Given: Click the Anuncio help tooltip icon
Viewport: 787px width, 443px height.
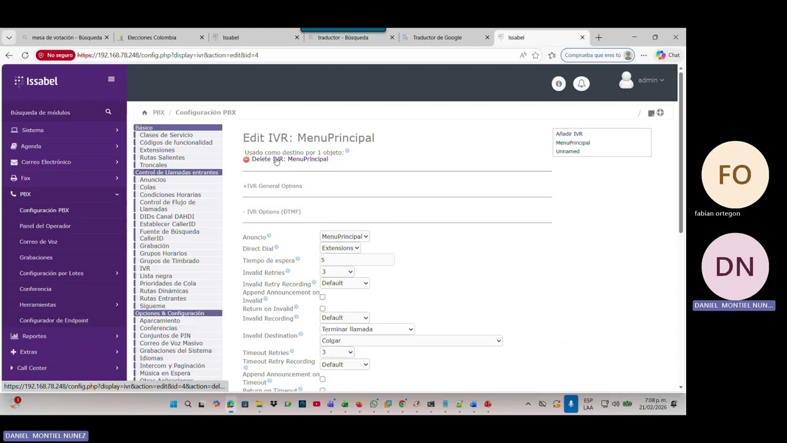Looking at the screenshot, I should pyautogui.click(x=269, y=236).
